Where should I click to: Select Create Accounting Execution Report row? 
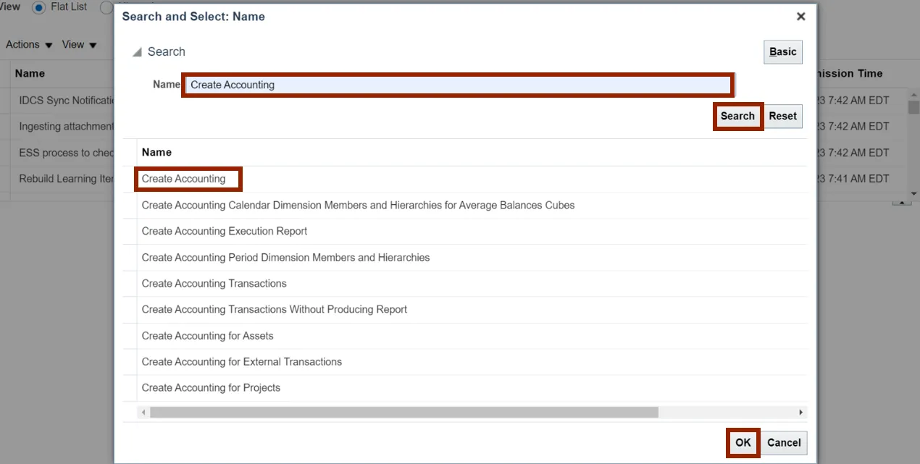(225, 232)
